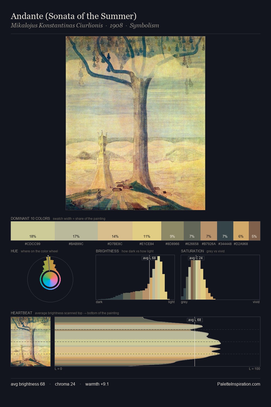
Task: Click the avg L 68 label in heartbeat chart
Action: click(x=195, y=320)
